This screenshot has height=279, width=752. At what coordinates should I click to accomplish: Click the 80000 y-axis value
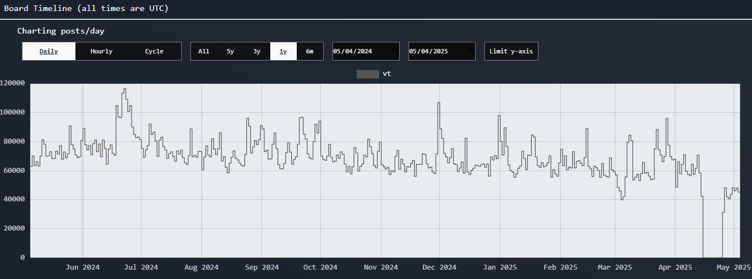(x=14, y=141)
